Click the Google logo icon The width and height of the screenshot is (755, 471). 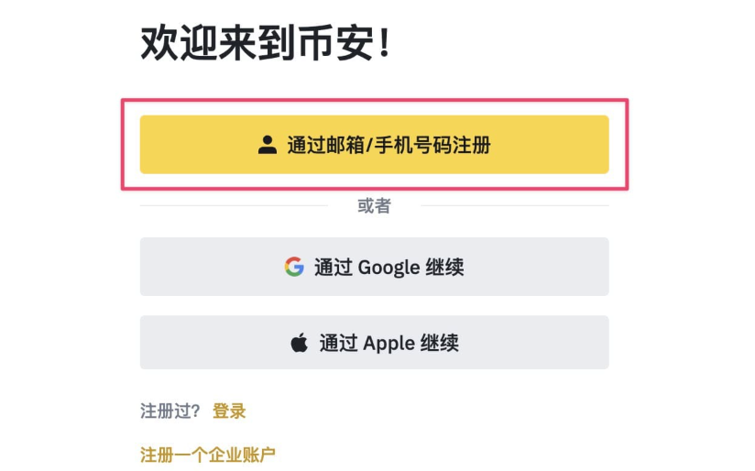[x=293, y=267]
